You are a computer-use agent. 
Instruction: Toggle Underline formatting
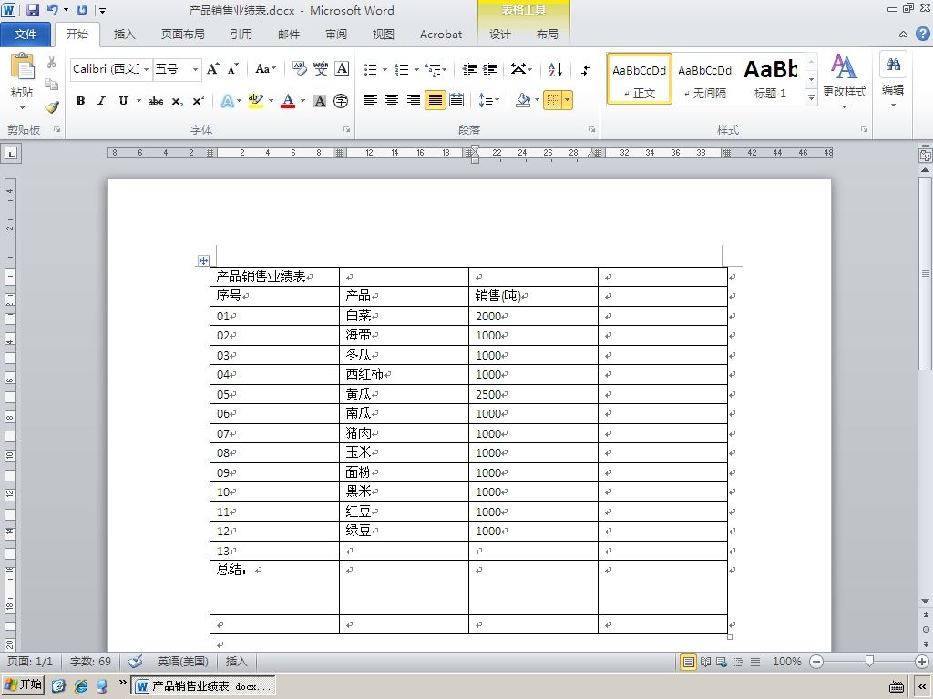(x=123, y=101)
